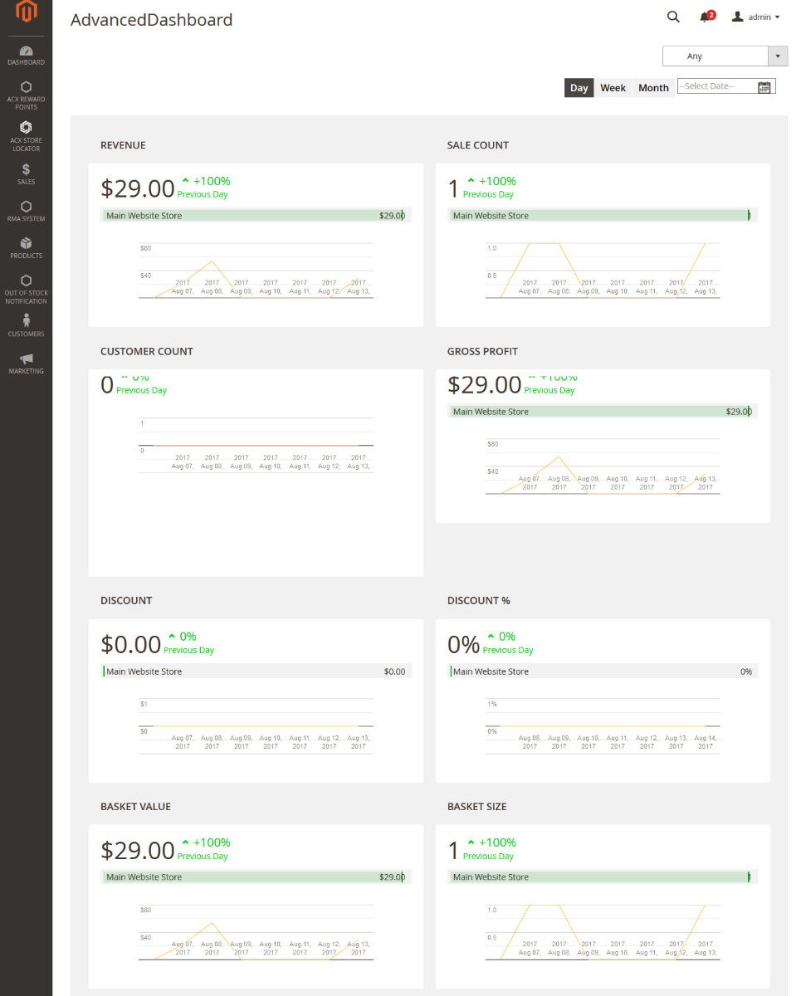The height and width of the screenshot is (996, 806).
Task: Click the Gross Profit line chart
Action: (x=603, y=466)
